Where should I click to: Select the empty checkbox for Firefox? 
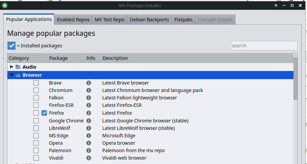point(36,113)
